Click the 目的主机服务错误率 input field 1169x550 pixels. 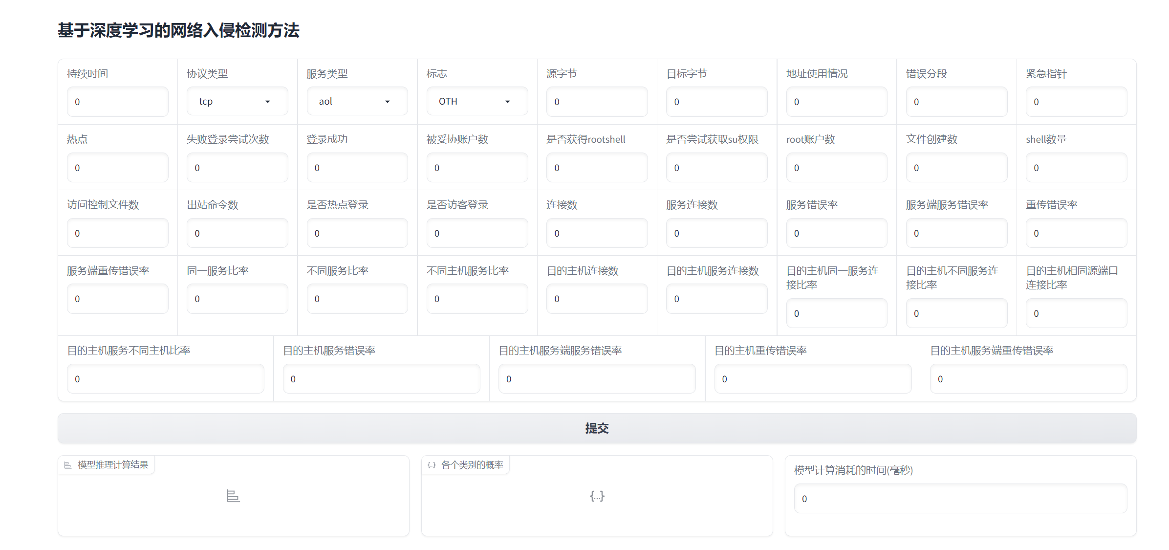click(381, 379)
